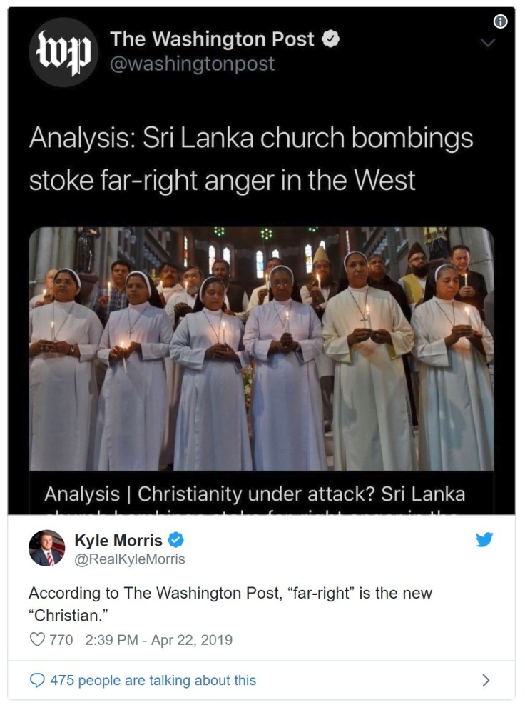Click Kyle Morris profile picture
The image size is (525, 705).
pyautogui.click(x=46, y=548)
